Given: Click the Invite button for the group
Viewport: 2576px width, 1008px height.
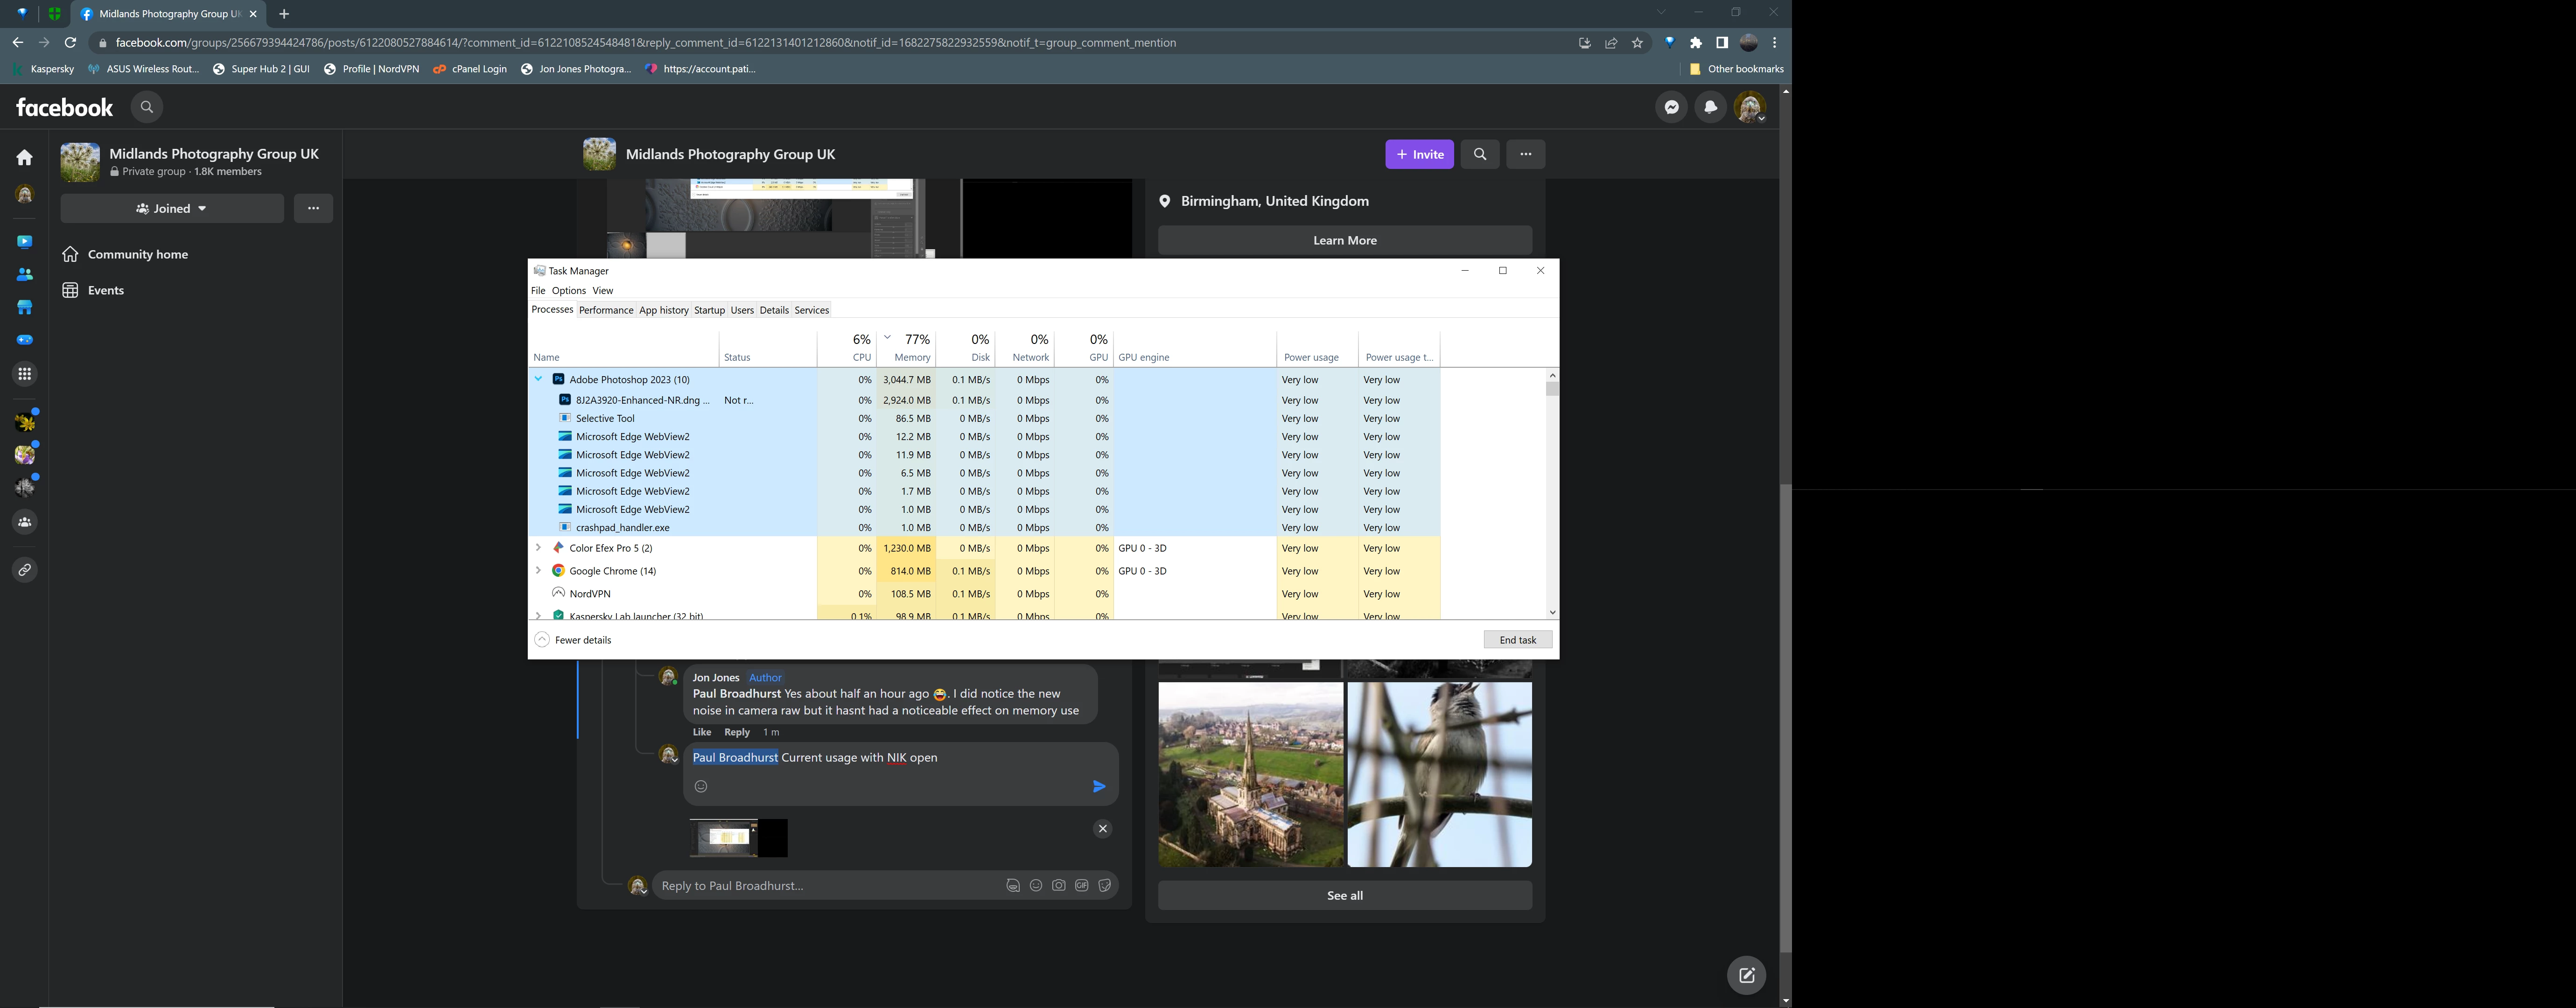Looking at the screenshot, I should (1419, 154).
